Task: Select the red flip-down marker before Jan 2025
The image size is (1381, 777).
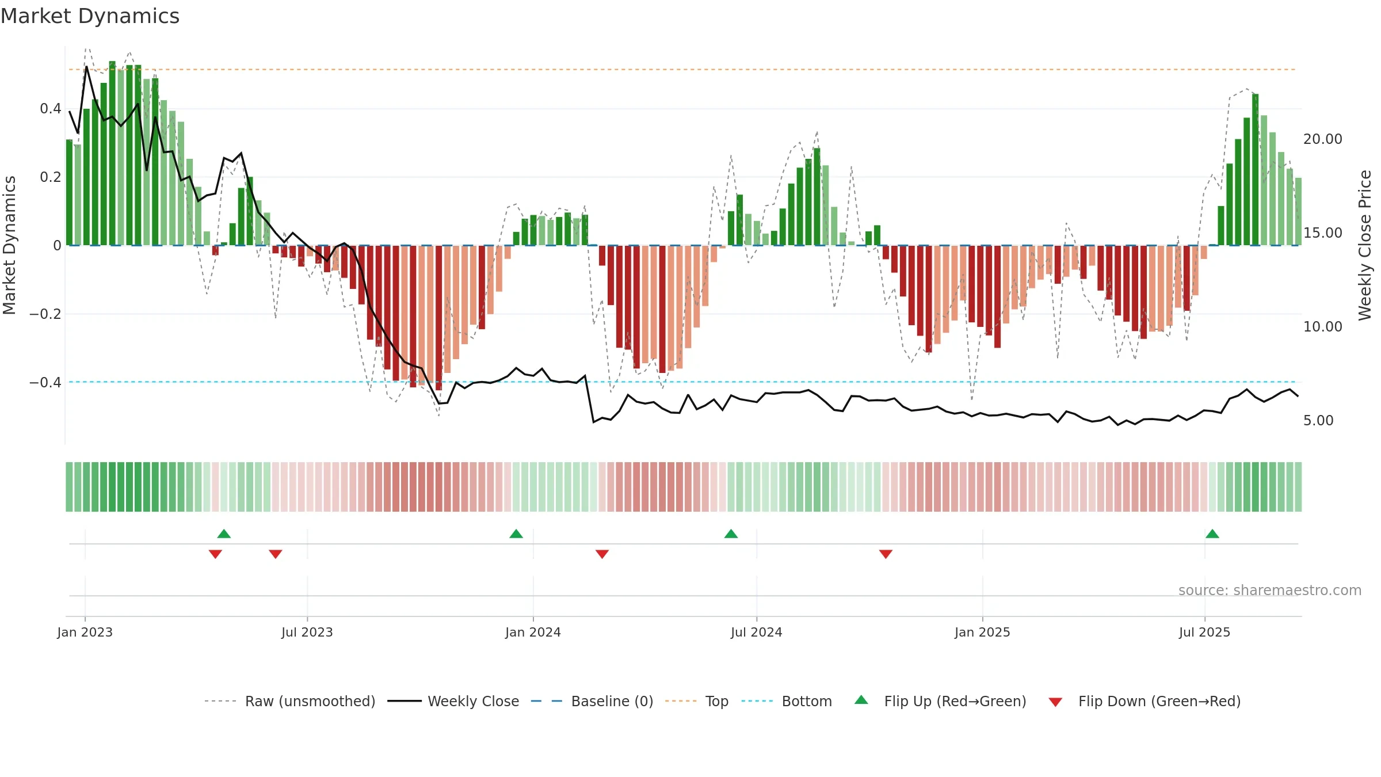Action: 886,554
